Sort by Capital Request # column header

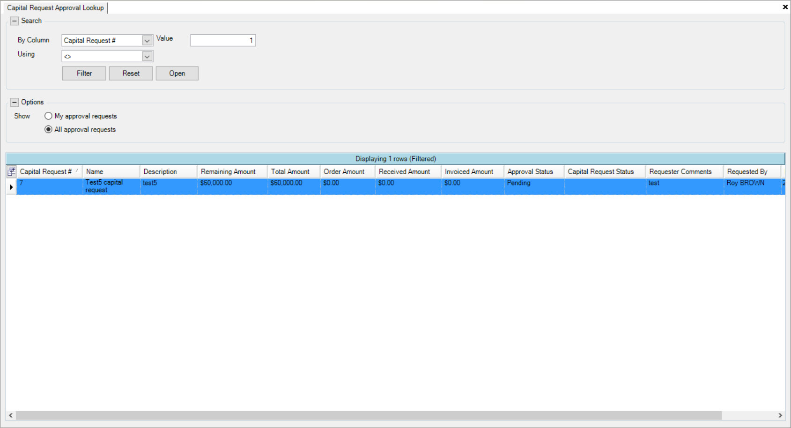(x=50, y=171)
